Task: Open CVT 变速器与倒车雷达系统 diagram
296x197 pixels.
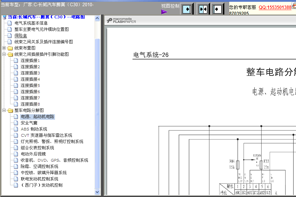Action: pyautogui.click(x=47, y=135)
